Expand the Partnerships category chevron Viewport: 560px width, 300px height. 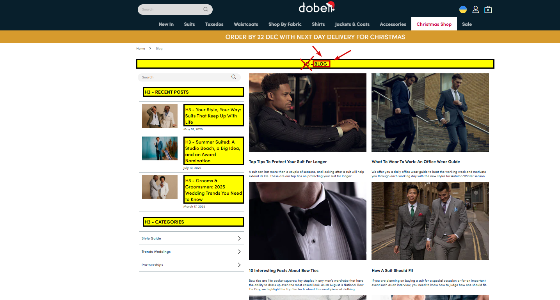click(239, 265)
